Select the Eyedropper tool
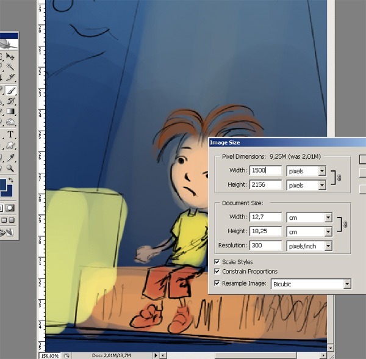Viewport: 366px width, 359px height. [x=11, y=156]
